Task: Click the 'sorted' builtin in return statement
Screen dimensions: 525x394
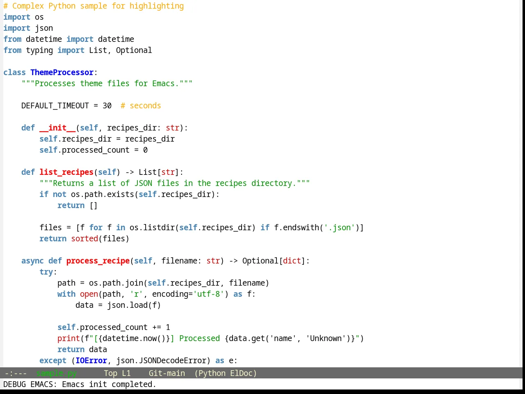Action: (x=84, y=238)
